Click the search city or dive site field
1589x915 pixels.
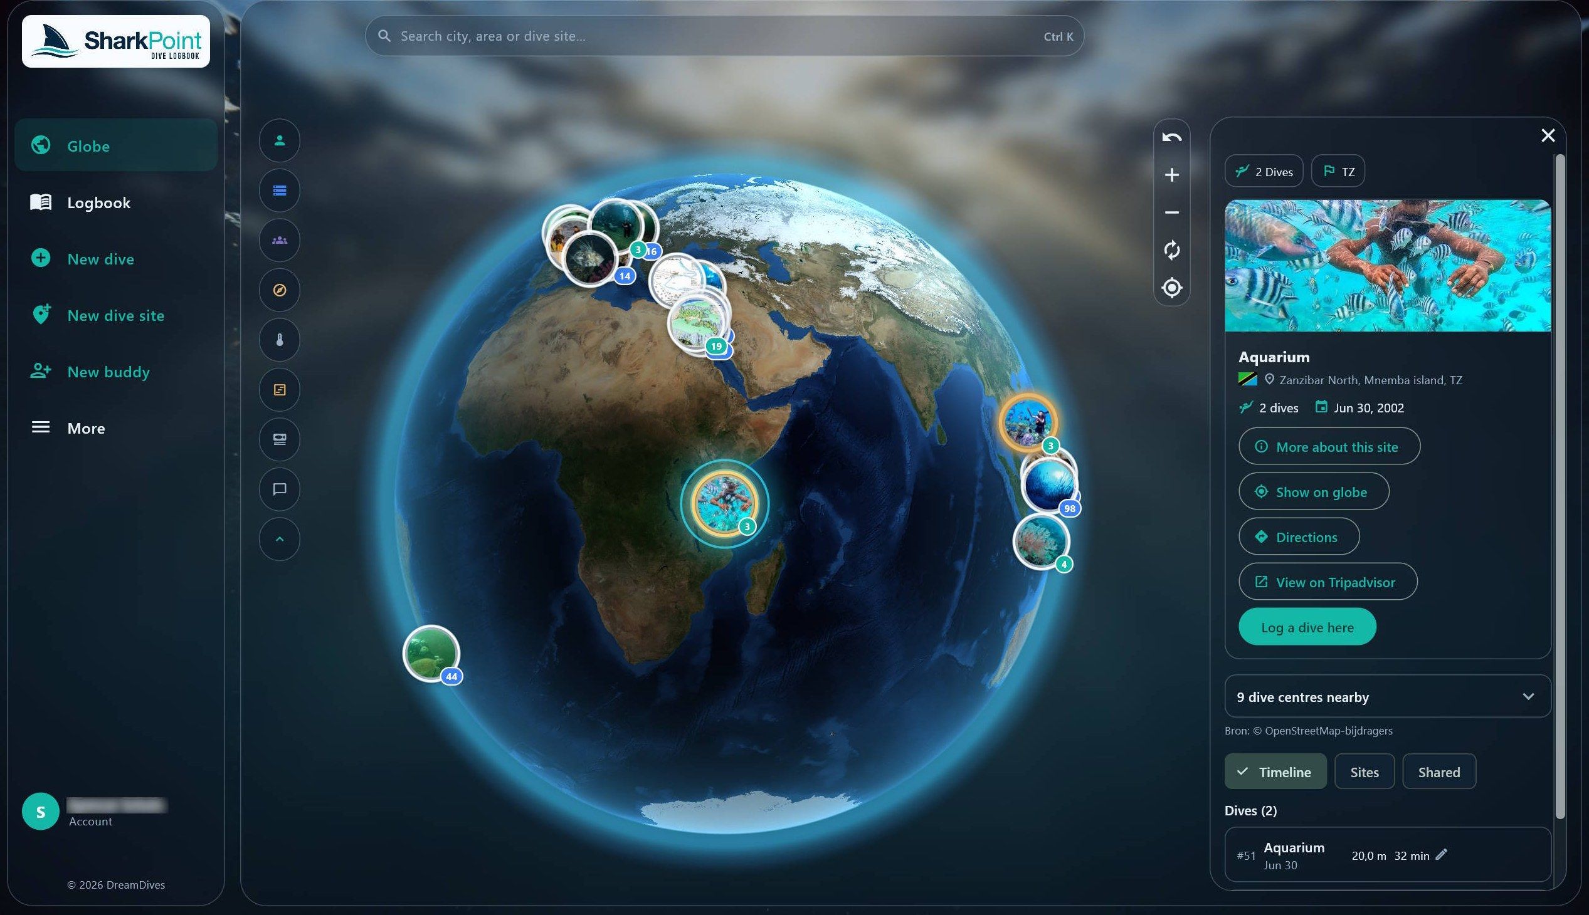click(x=724, y=36)
